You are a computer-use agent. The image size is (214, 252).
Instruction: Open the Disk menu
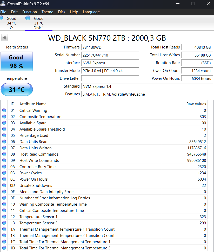(62, 12)
